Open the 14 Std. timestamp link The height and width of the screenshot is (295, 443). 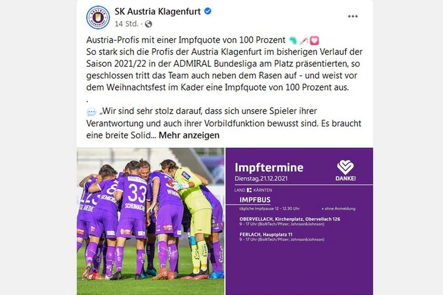click(x=126, y=24)
